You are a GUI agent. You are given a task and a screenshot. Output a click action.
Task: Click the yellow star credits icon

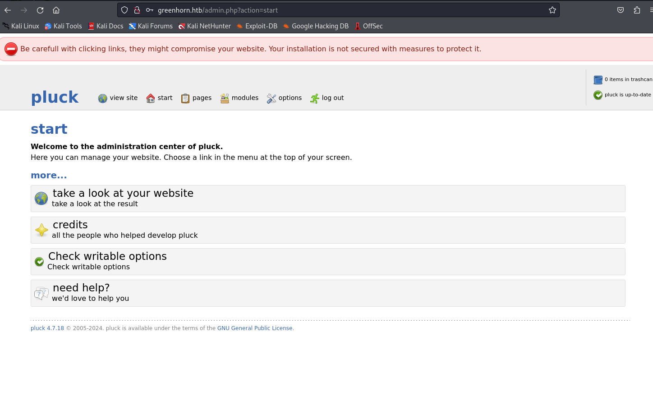(x=41, y=230)
